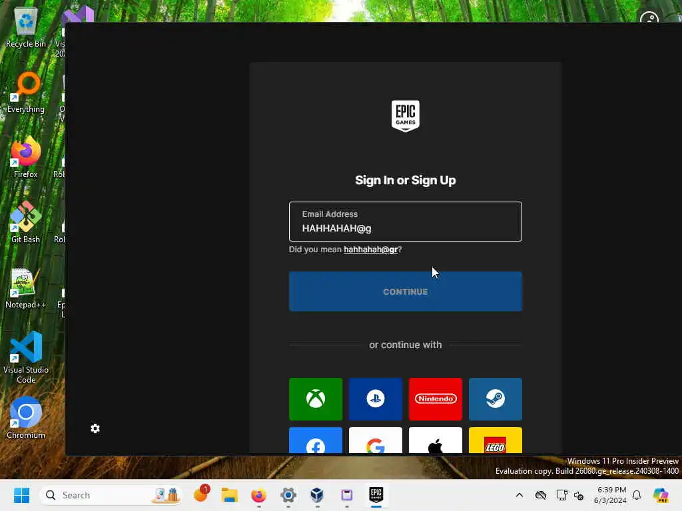Click the muted volume tray icon
The height and width of the screenshot is (511, 682).
pyautogui.click(x=579, y=495)
